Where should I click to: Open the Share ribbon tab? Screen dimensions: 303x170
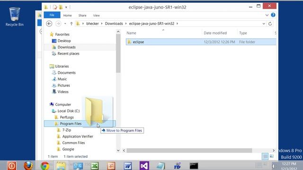click(82, 16)
